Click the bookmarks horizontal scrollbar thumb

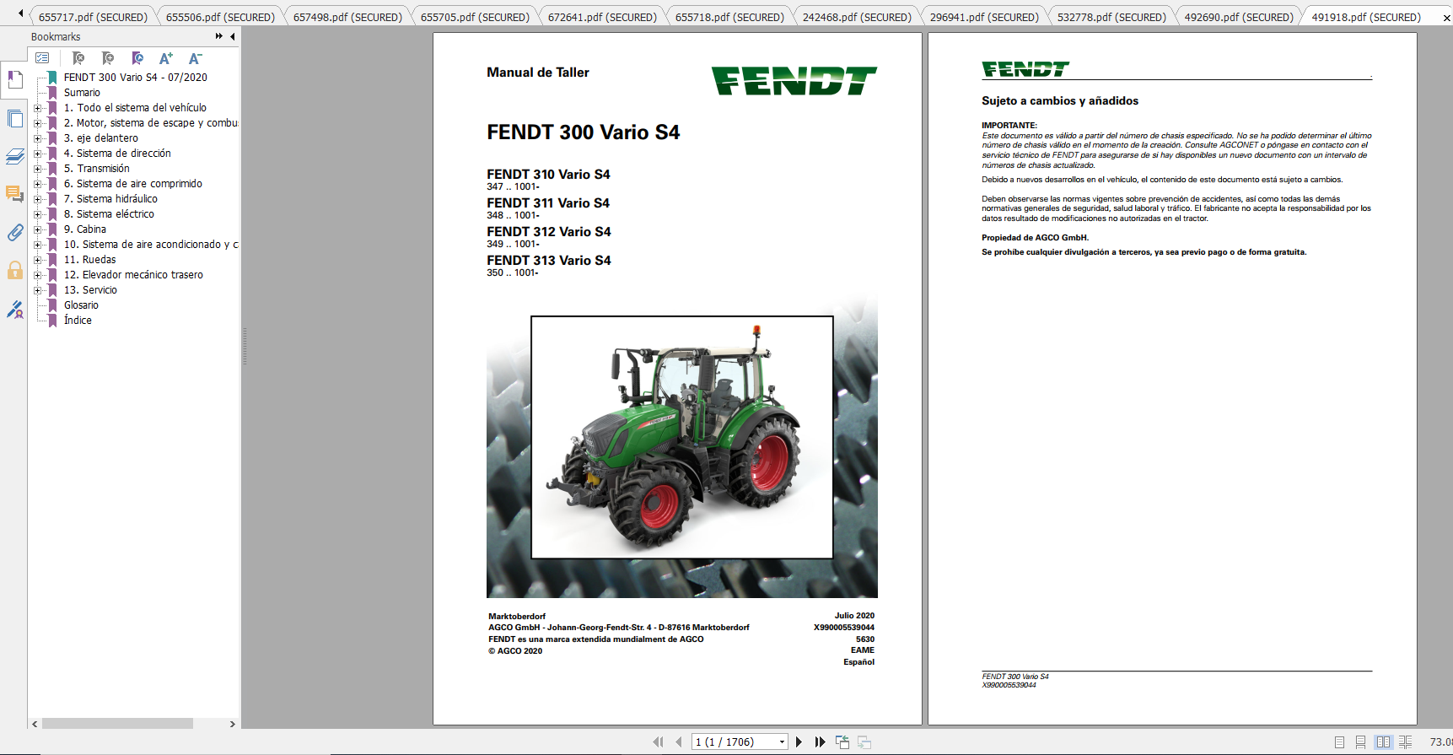point(118,724)
